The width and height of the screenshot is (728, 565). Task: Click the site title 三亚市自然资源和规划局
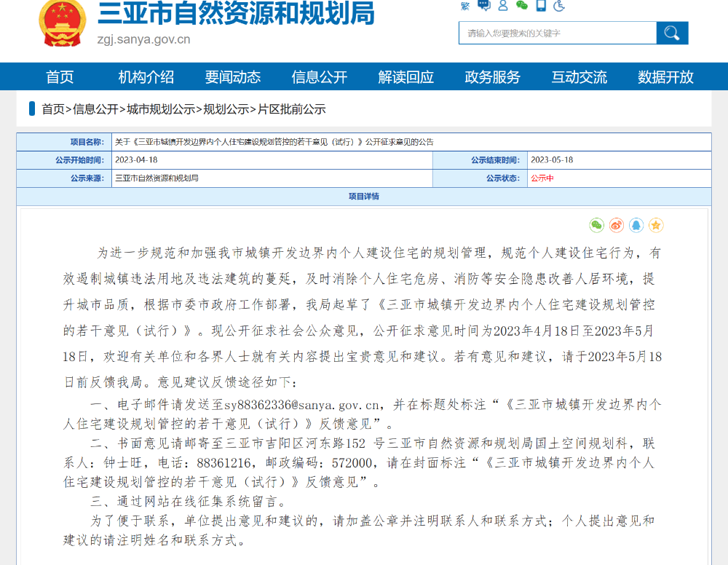(x=237, y=13)
